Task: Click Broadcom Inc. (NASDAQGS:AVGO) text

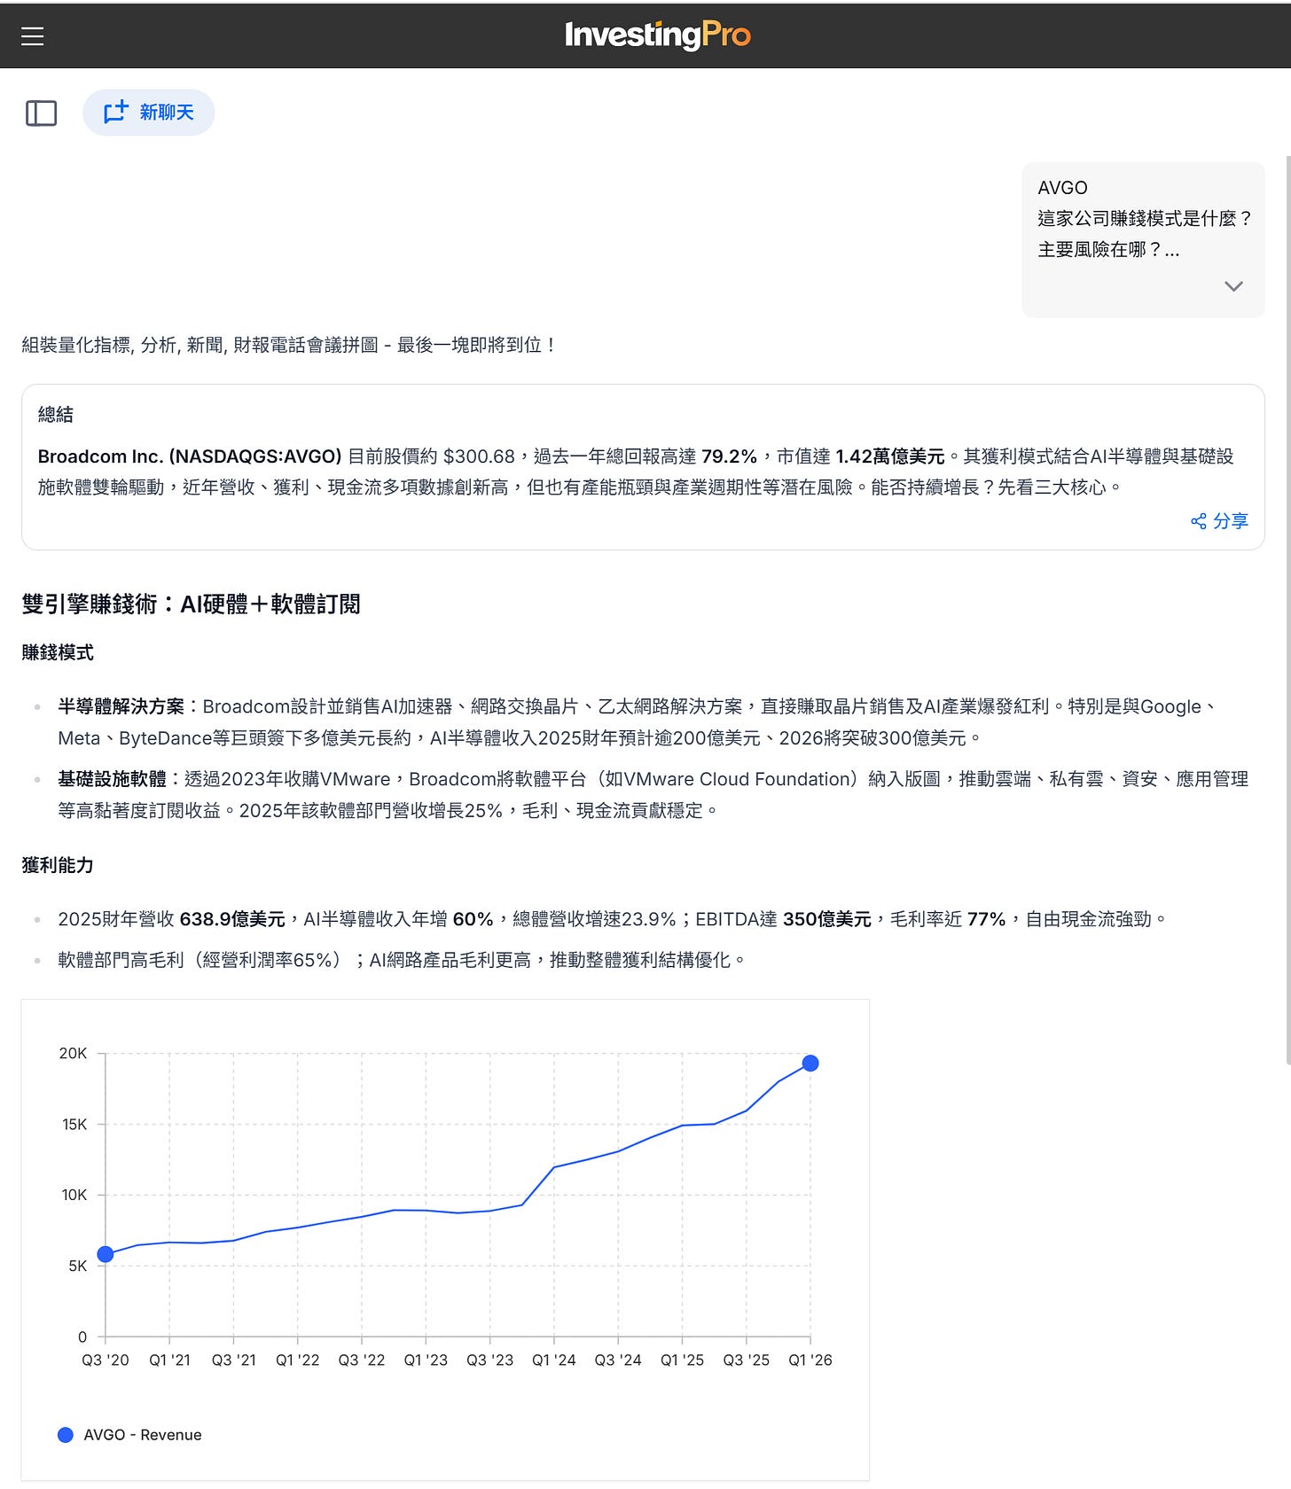Action: click(190, 456)
